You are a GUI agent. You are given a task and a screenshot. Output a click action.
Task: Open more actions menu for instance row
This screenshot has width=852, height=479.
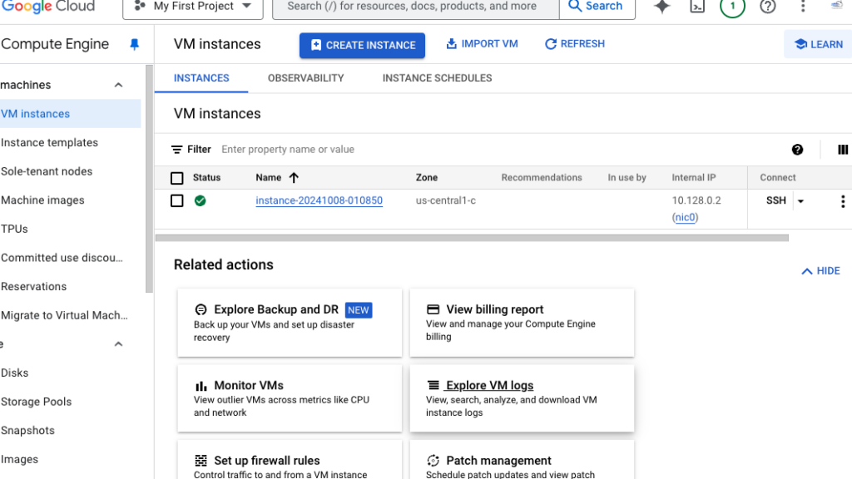(x=843, y=201)
